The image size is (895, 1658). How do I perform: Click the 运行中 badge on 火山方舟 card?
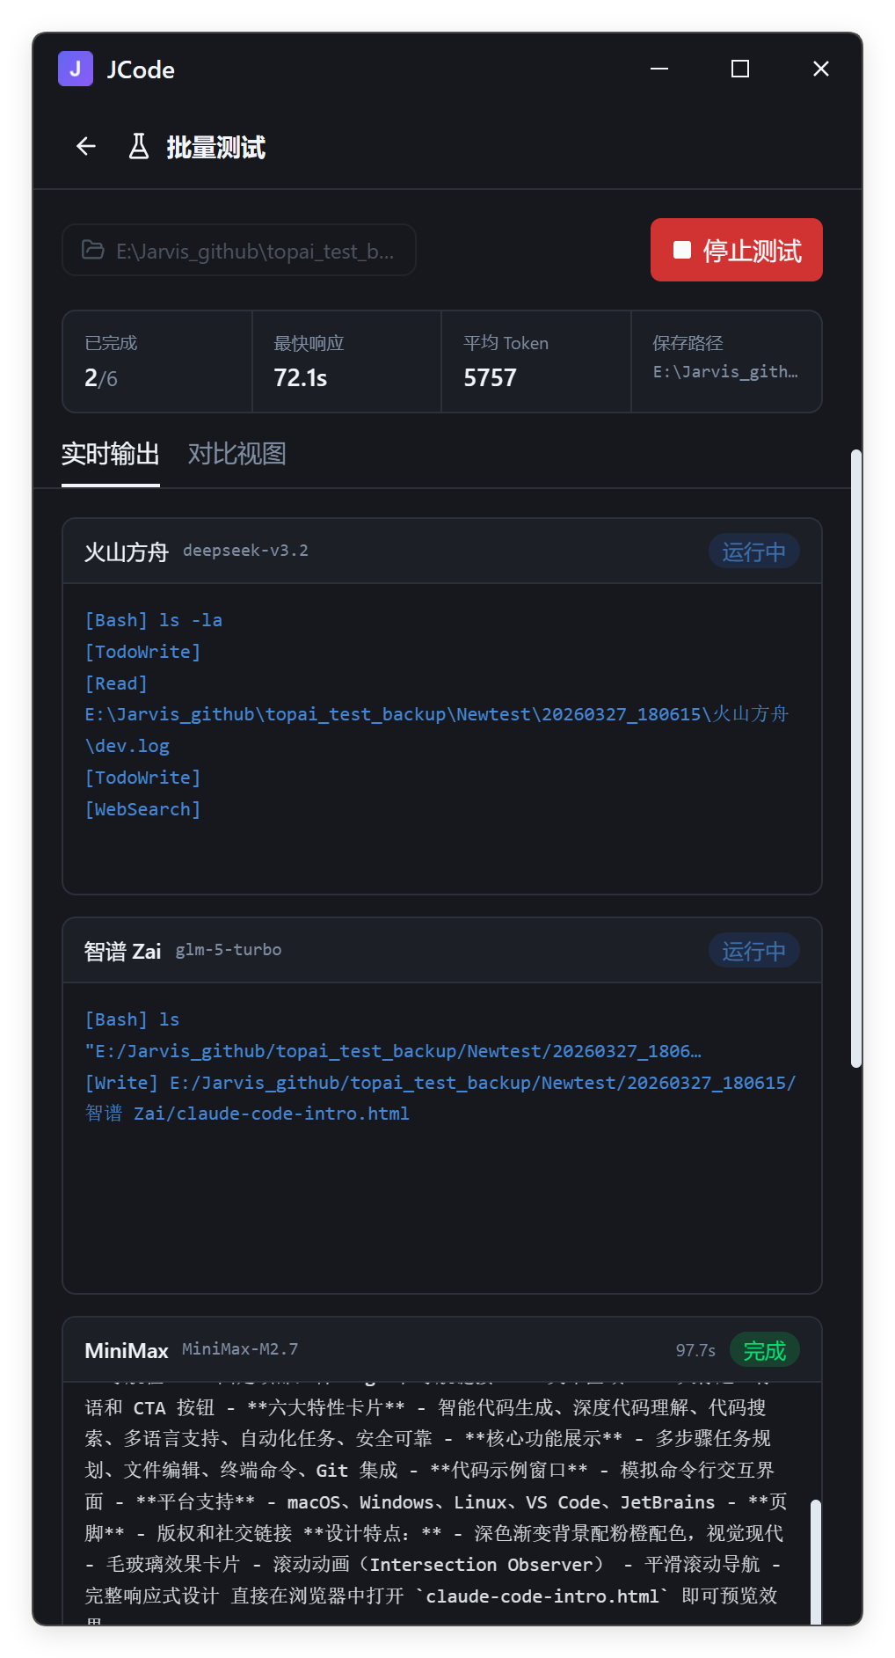754,551
